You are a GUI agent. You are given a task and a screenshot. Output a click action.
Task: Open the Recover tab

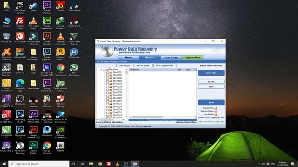(x=149, y=58)
